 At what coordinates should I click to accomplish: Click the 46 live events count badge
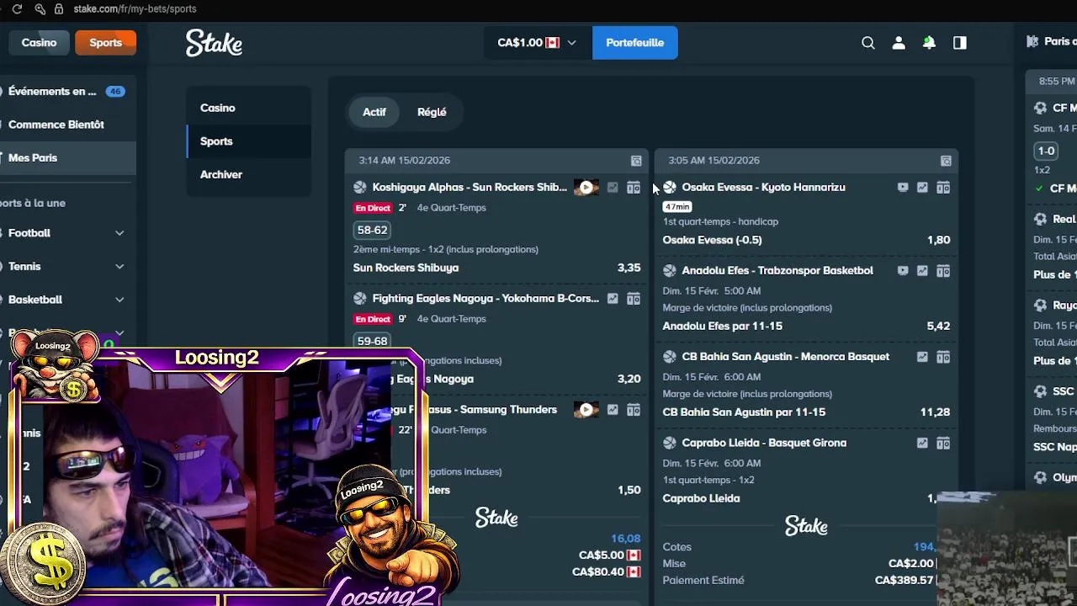point(115,92)
